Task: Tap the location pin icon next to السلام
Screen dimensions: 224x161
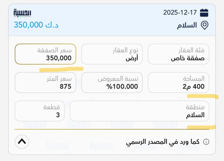Action: coord(205,25)
